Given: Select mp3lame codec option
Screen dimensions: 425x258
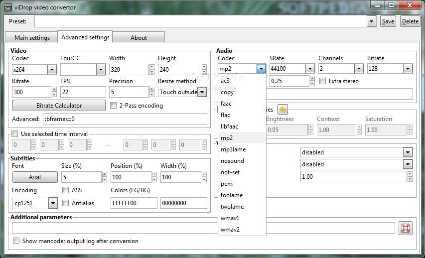Looking at the screenshot, I should (242, 149).
